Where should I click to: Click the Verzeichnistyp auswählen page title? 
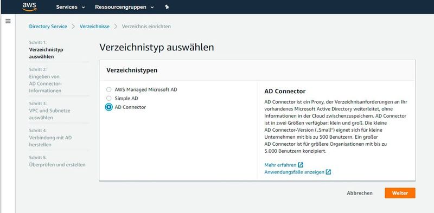click(x=157, y=47)
